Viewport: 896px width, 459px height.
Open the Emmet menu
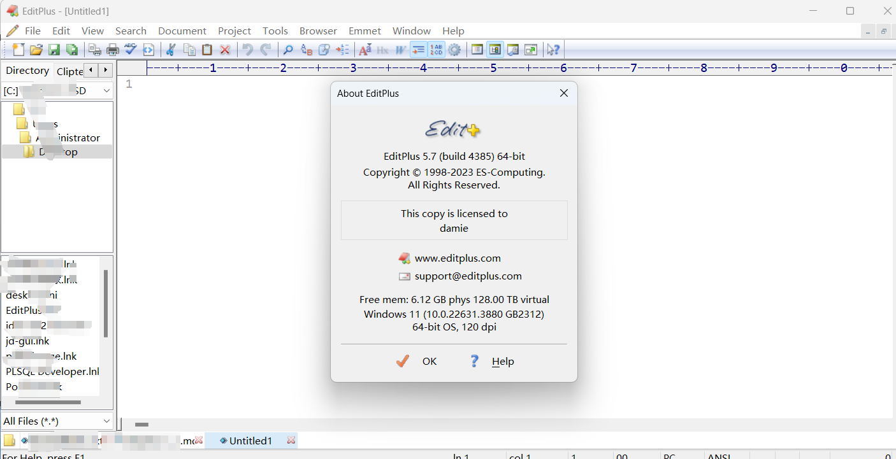(365, 31)
